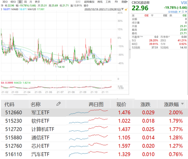Switch to the 60分 period tab
Image resolution: width=188 pixels, height=159 pixels.
click(13, 2)
